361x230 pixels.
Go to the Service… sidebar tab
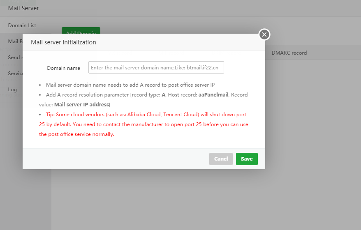tap(15, 74)
